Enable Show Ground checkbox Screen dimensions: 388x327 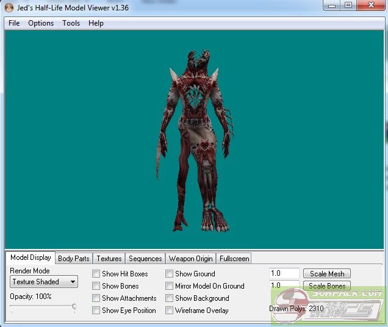click(x=169, y=274)
